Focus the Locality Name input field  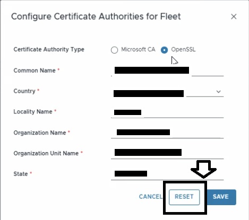pos(167,112)
